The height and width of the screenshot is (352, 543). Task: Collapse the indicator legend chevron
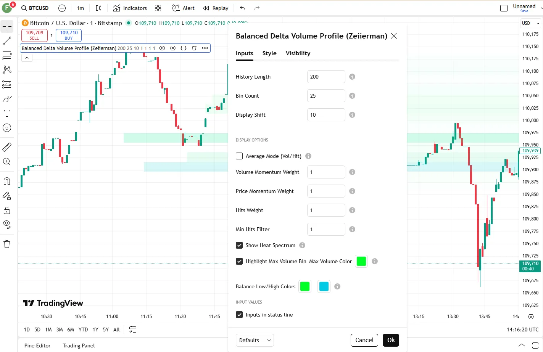click(x=27, y=58)
